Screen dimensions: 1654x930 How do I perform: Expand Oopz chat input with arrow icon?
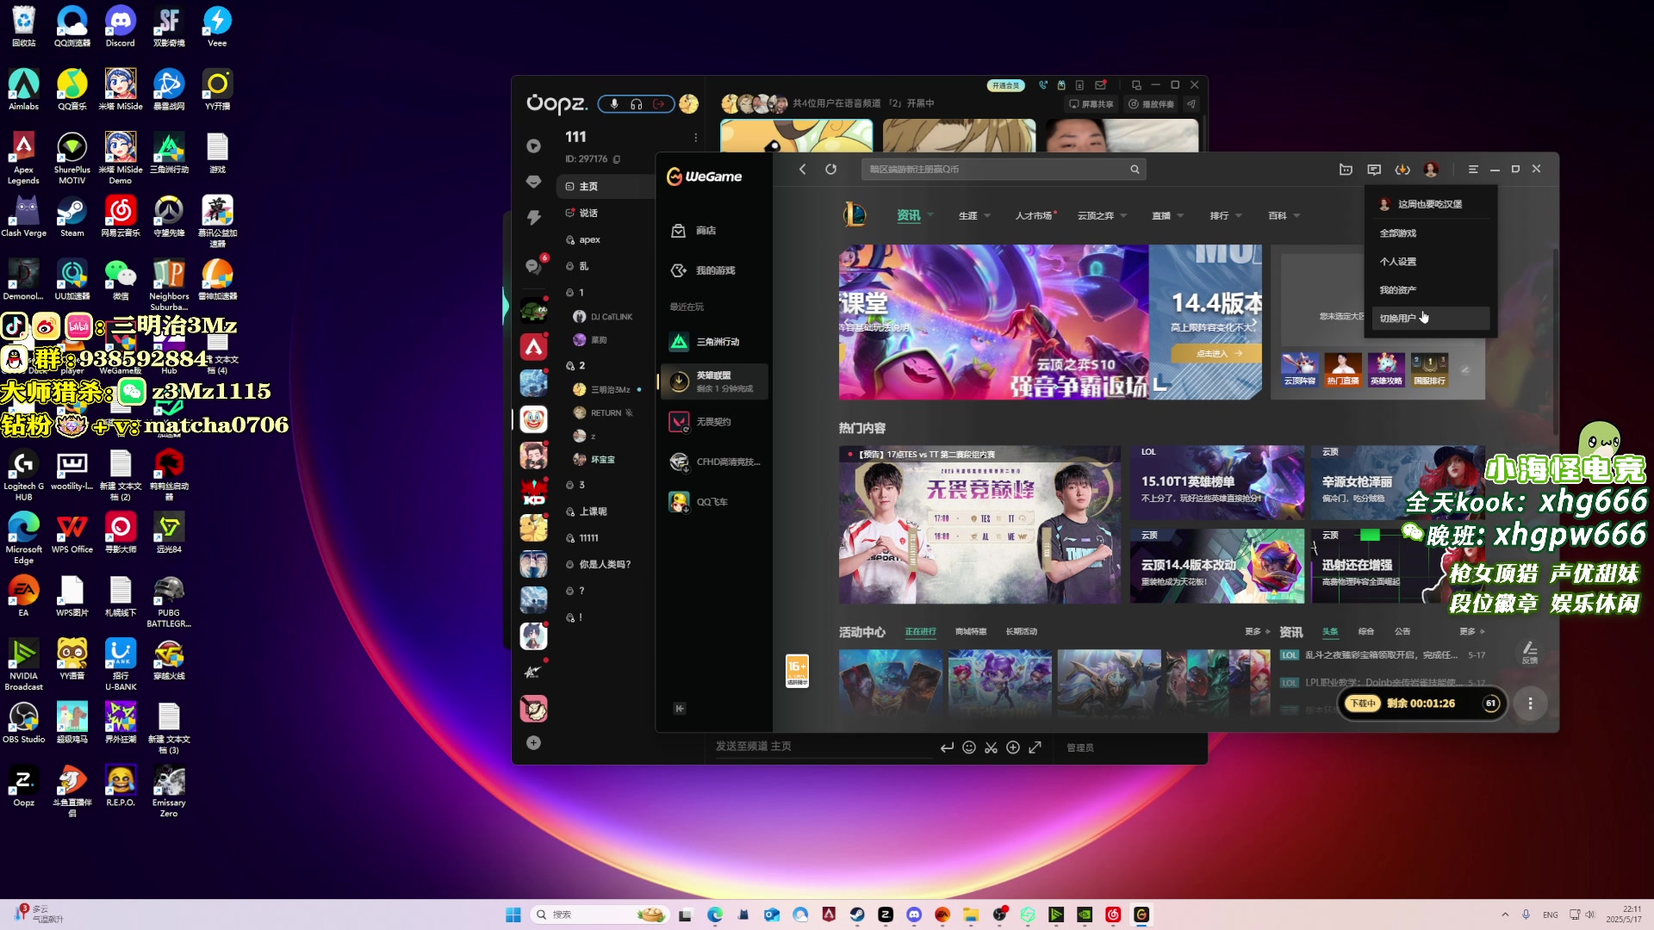click(x=1035, y=747)
